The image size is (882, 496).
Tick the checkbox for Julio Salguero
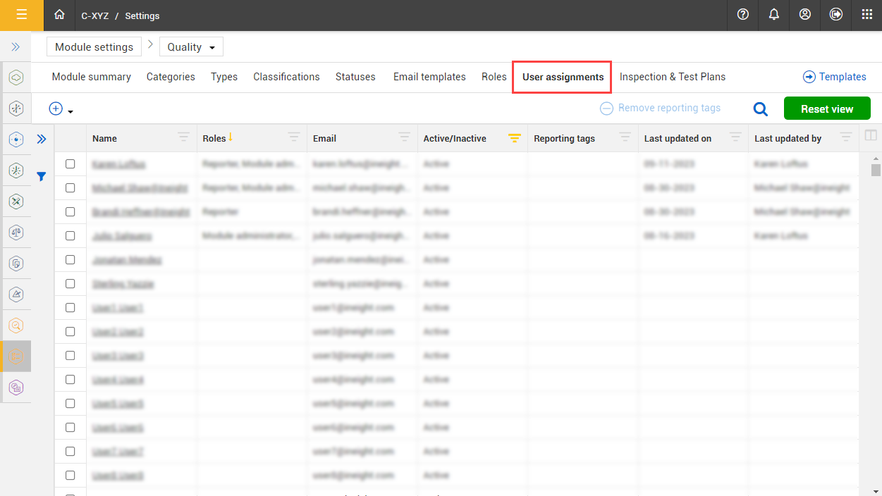(71, 236)
